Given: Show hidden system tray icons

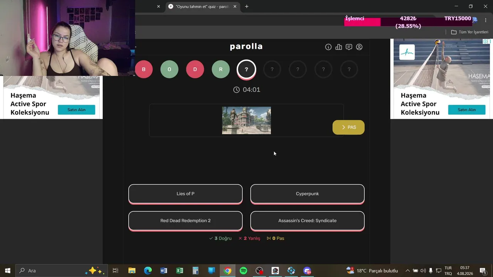Looking at the screenshot, I should tap(407, 270).
